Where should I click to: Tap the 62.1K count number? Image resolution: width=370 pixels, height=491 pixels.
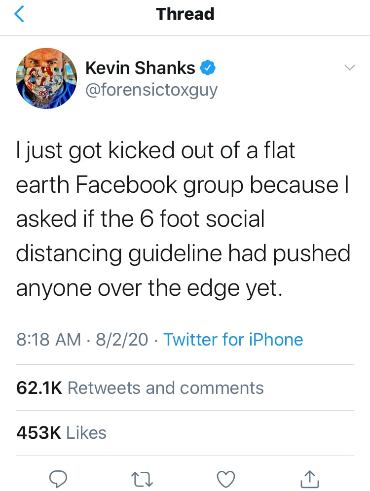[39, 388]
